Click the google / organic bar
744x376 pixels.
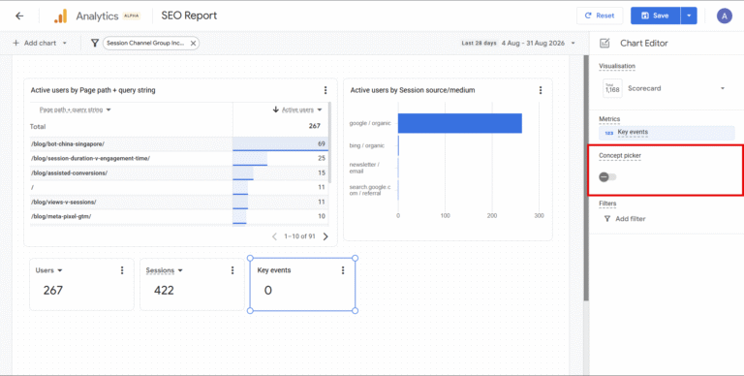point(460,123)
